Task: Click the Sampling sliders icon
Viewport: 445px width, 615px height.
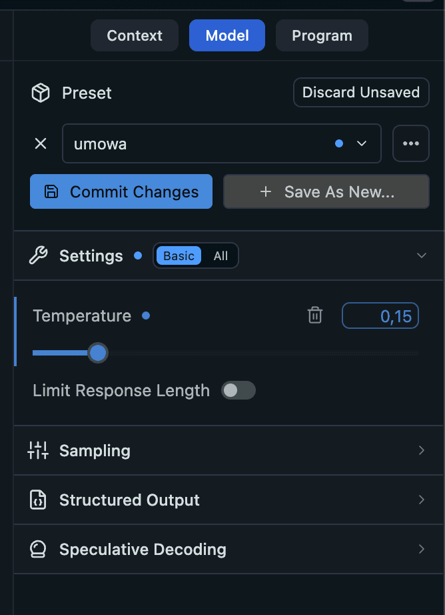Action: pos(38,450)
